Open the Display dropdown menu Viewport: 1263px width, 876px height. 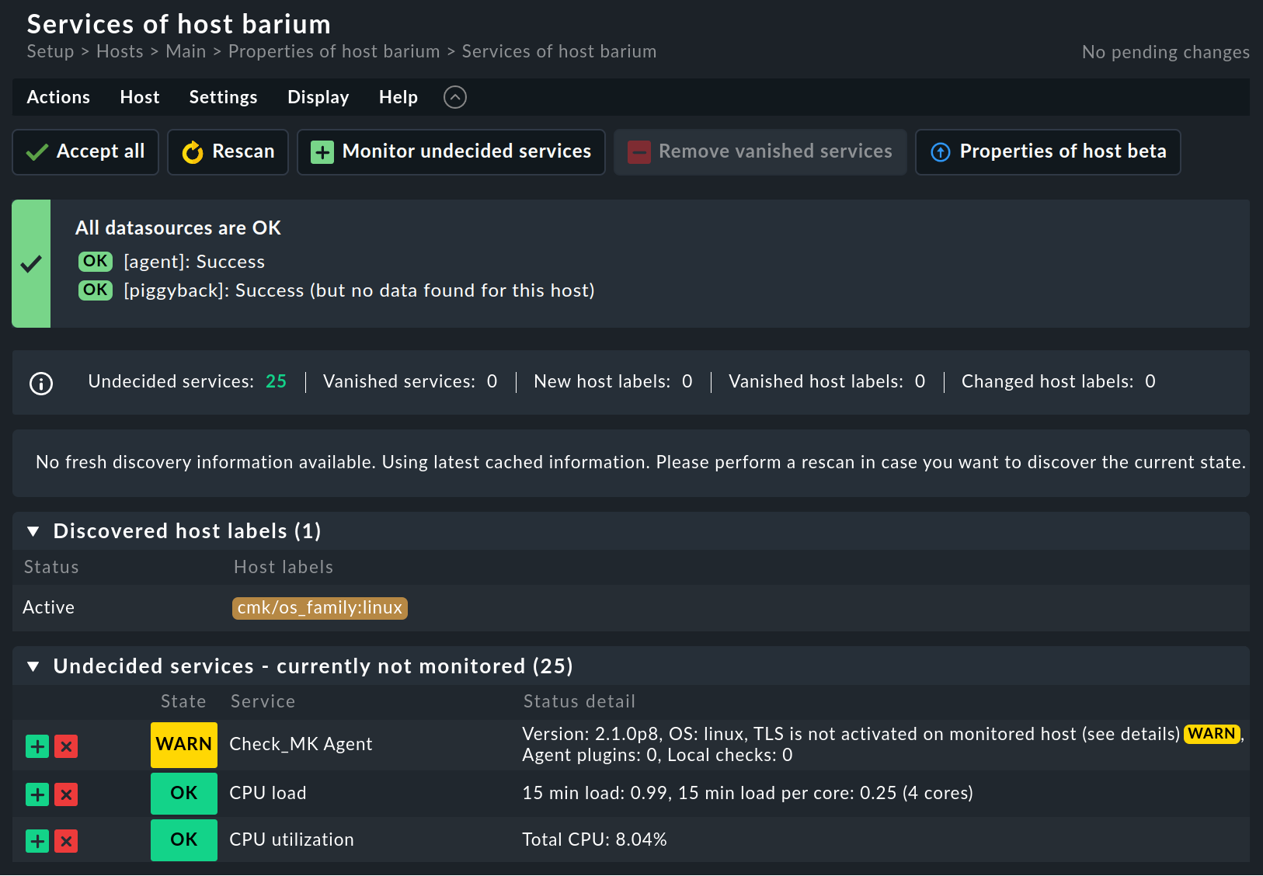(x=318, y=97)
